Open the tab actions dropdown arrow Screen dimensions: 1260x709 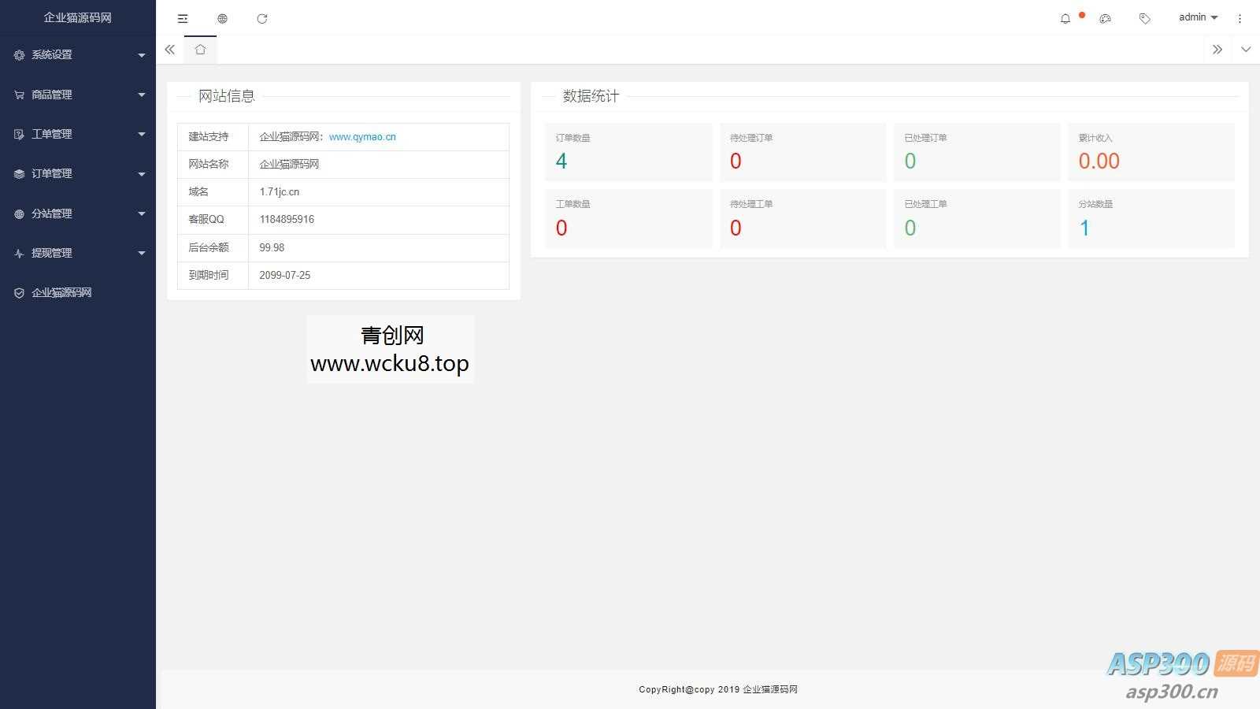pyautogui.click(x=1246, y=50)
